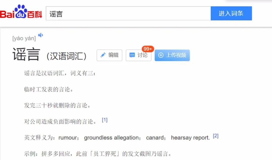The width and height of the screenshot is (272, 160).
Task: Click the pencil icon on 编辑
Action: click(103, 55)
